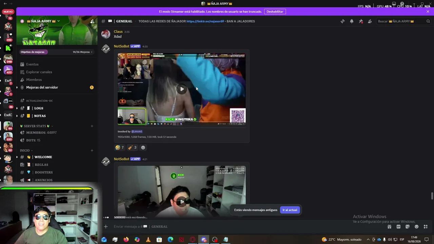
Task: Open Opera browser from the taskbar
Action: (x=193, y=240)
